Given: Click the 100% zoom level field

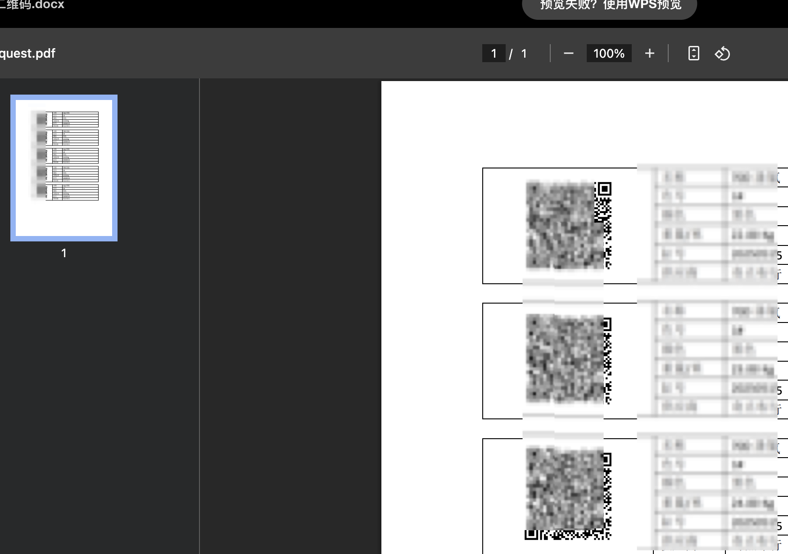Looking at the screenshot, I should (609, 53).
